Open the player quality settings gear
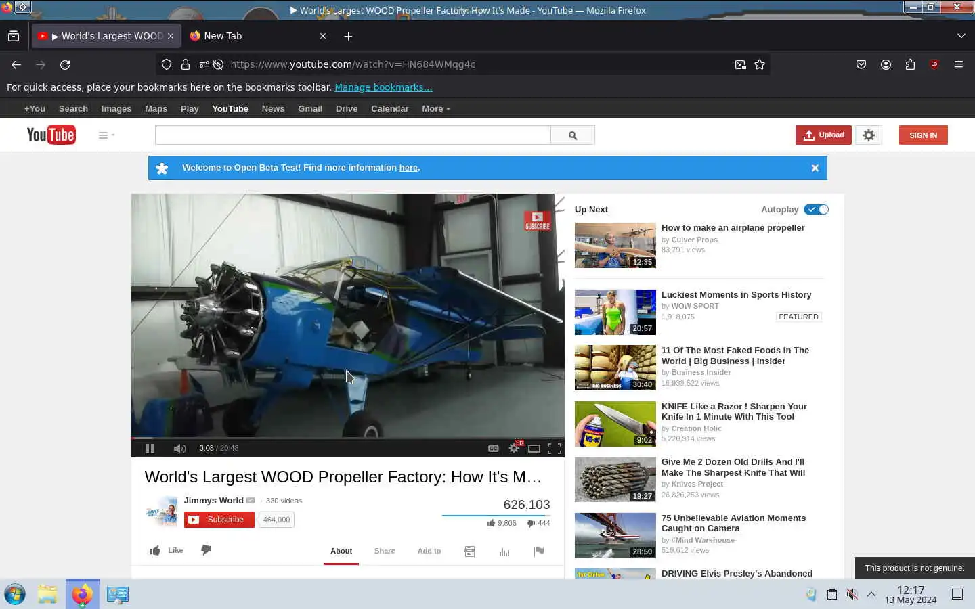Viewport: 975px width, 609px height. coord(514,448)
